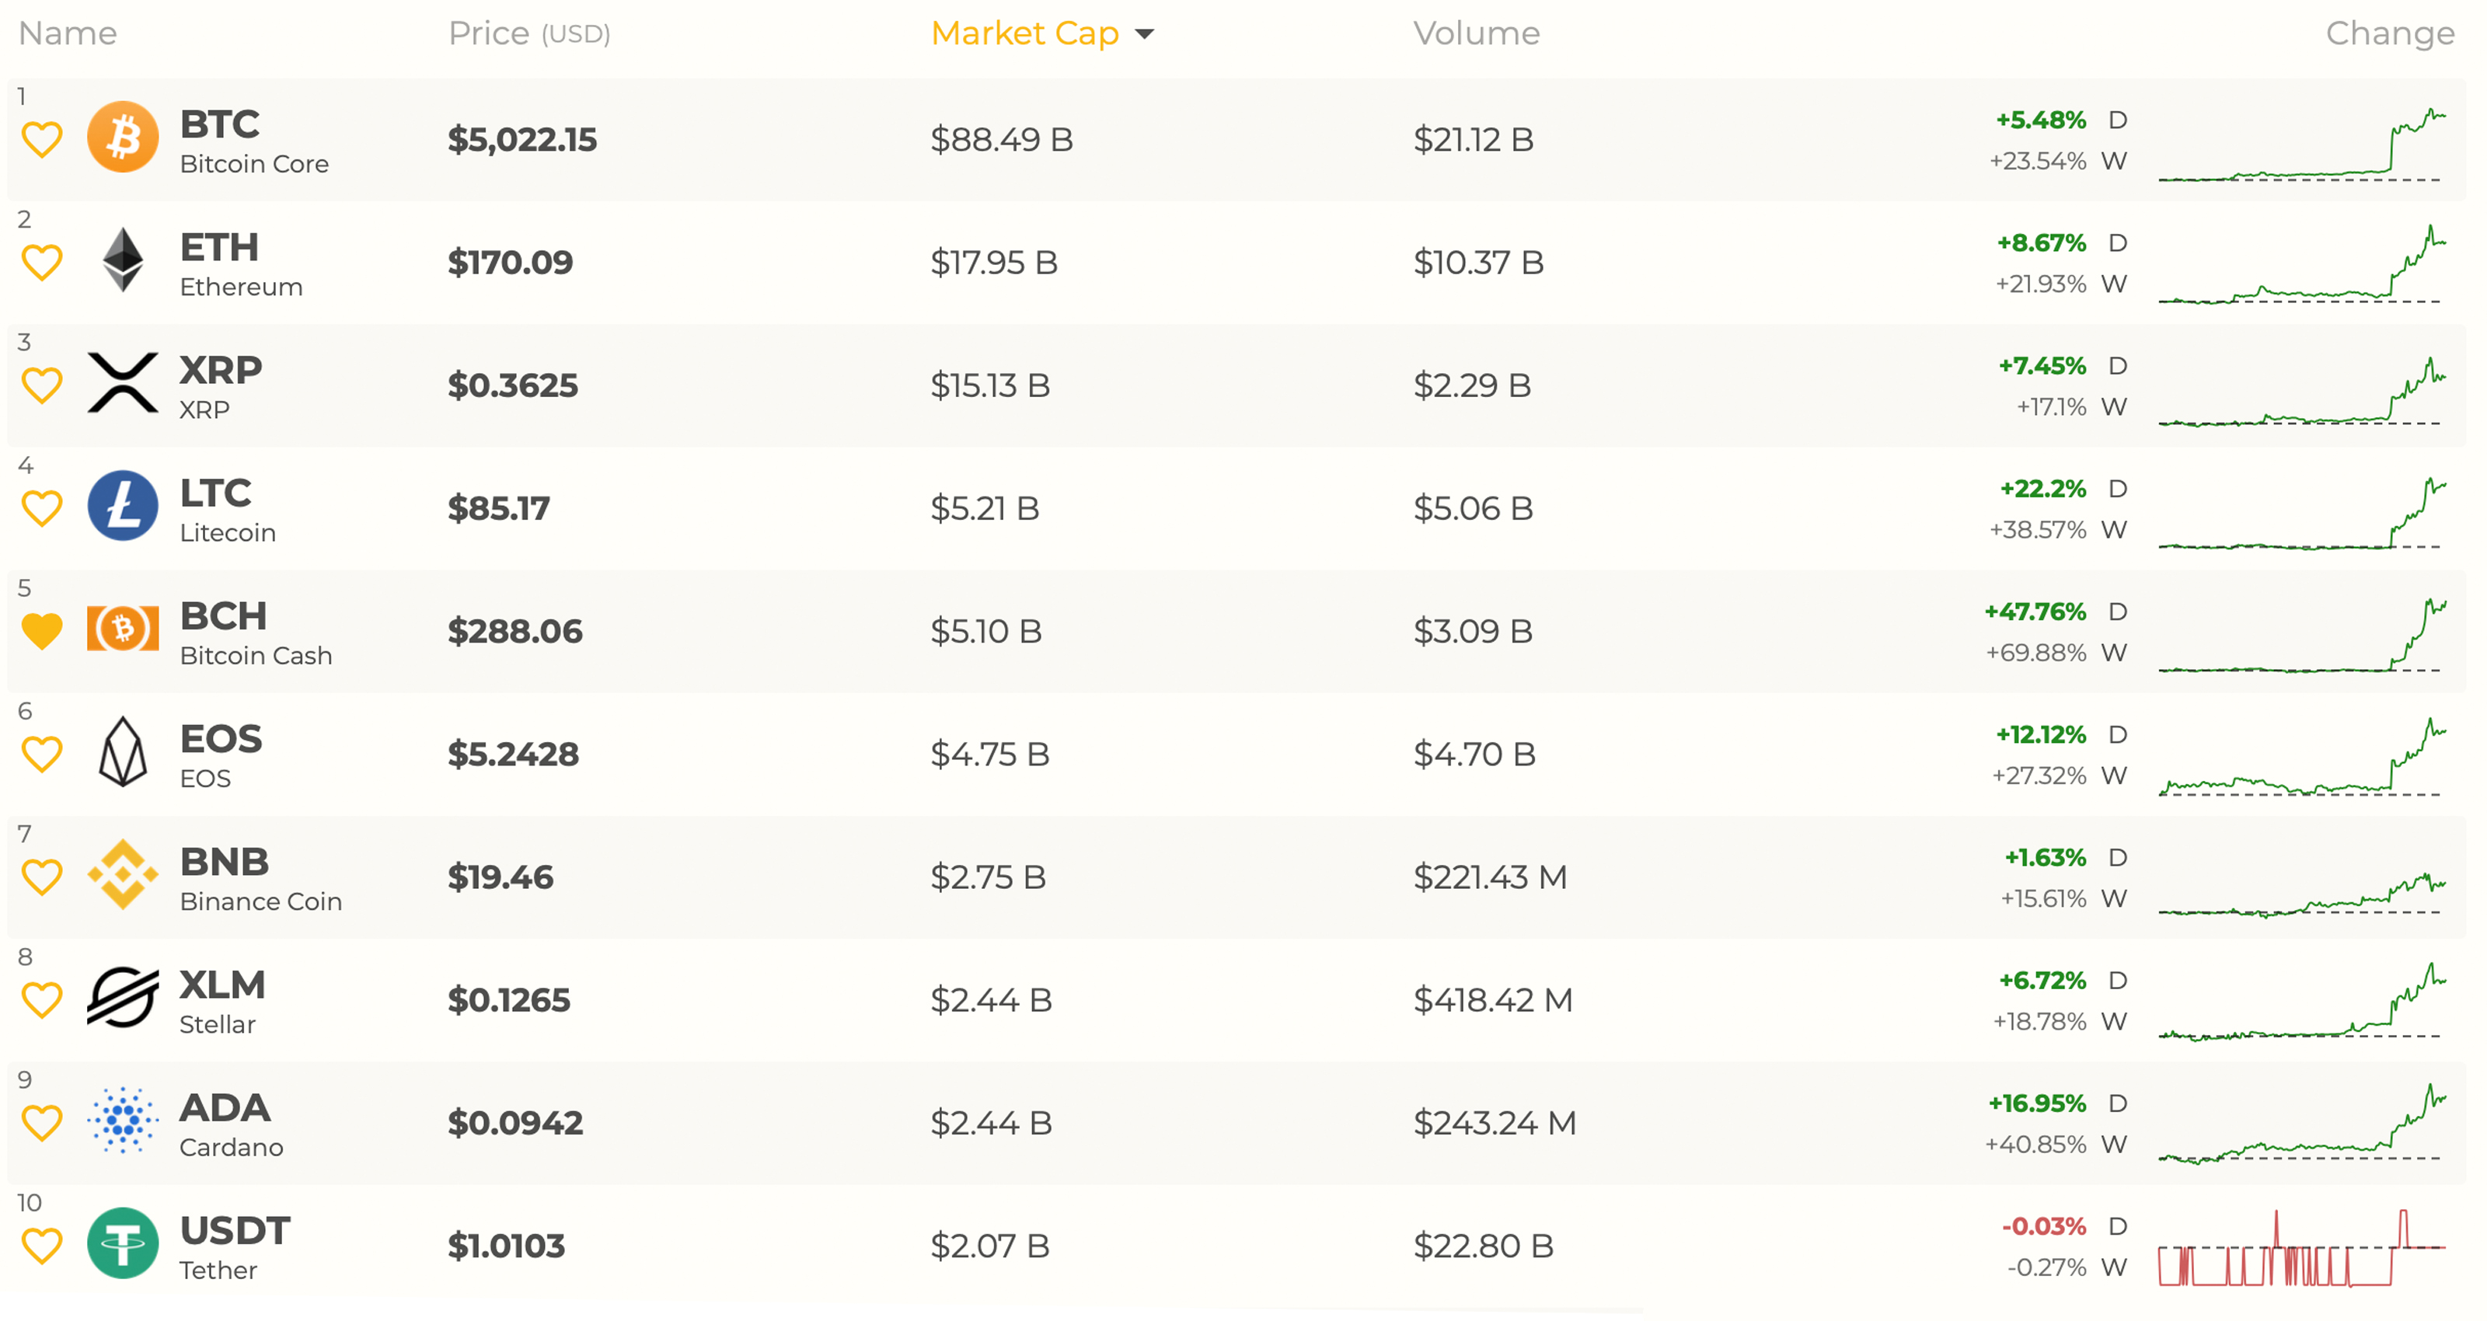This screenshot has height=1321, width=2487.
Task: Click the XRP logo icon
Action: 123,383
